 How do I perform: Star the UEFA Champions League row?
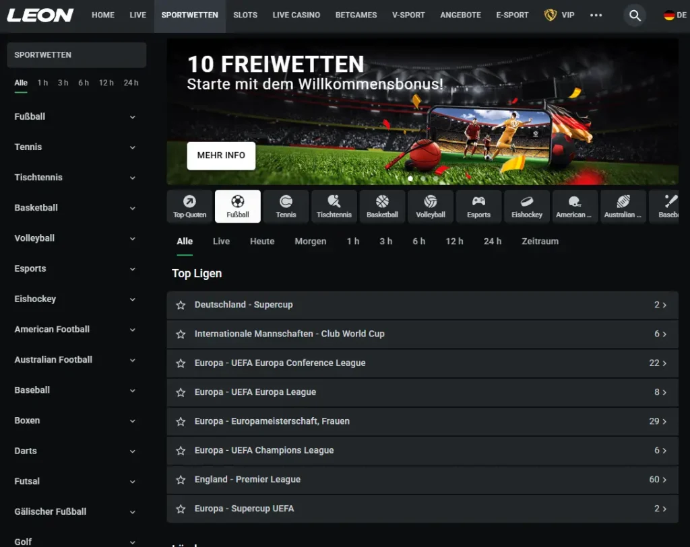coord(181,451)
